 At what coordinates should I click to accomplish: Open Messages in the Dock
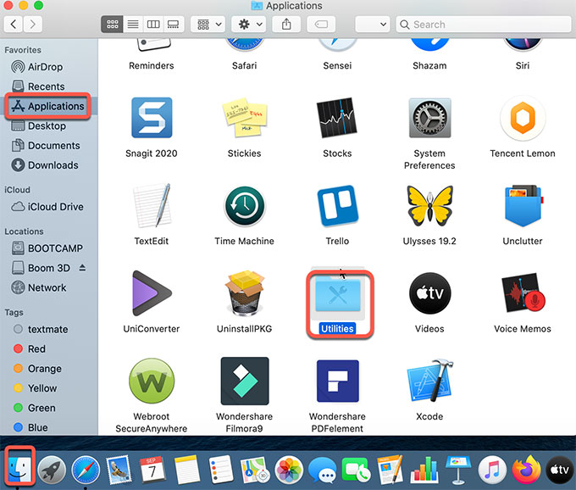coord(322,471)
